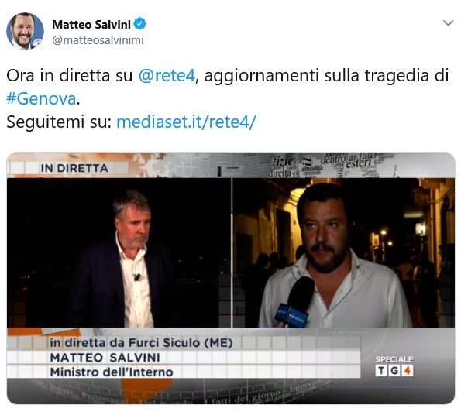This screenshot has height=415, width=461.
Task: Open the #Genova hashtag
Action: (x=42, y=98)
